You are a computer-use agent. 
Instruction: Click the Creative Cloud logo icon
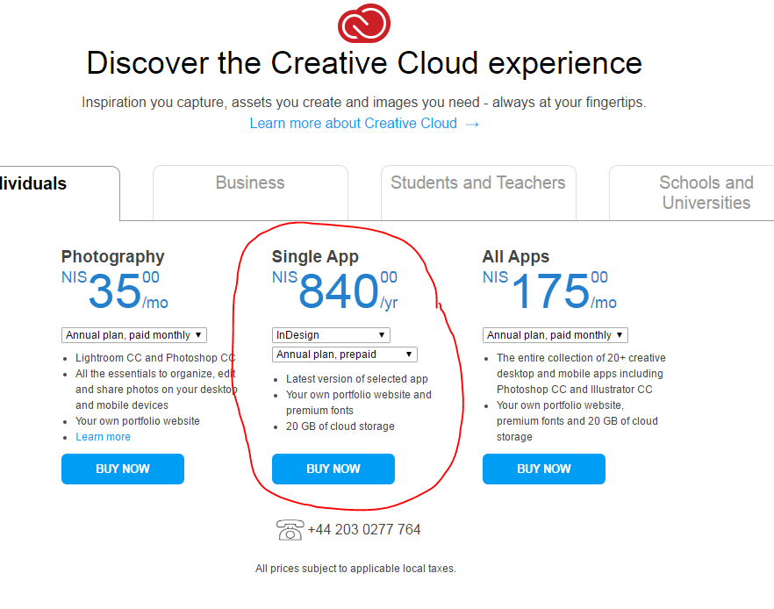[x=364, y=23]
